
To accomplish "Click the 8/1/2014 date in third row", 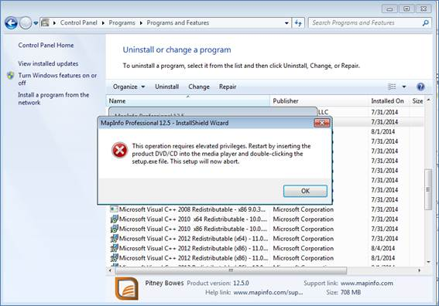I will 382,131.
